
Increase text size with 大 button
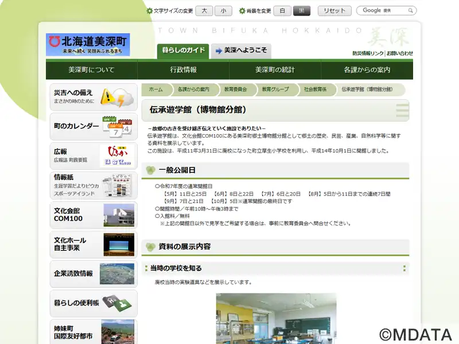pos(205,11)
